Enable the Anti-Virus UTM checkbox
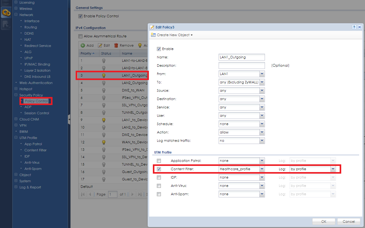The image size is (365, 228). (159, 186)
